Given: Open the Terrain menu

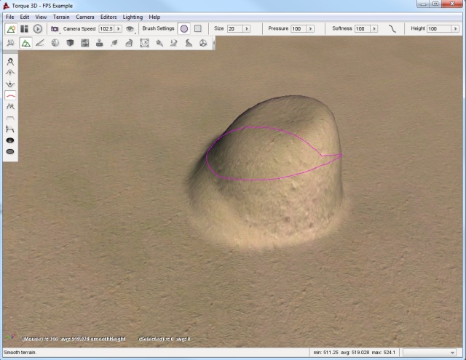Looking at the screenshot, I should coord(61,16).
